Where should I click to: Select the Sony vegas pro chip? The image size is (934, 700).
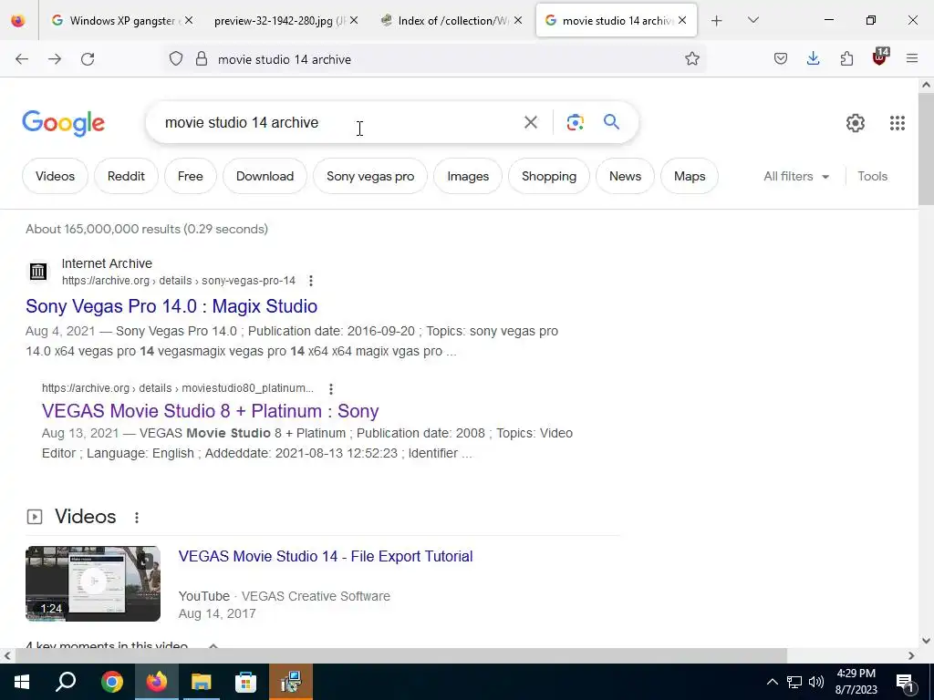point(370,176)
